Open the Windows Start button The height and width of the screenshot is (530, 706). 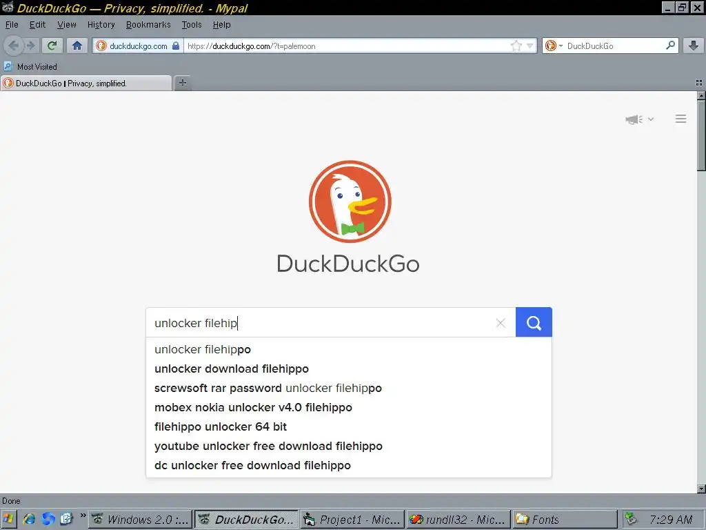click(x=8, y=519)
